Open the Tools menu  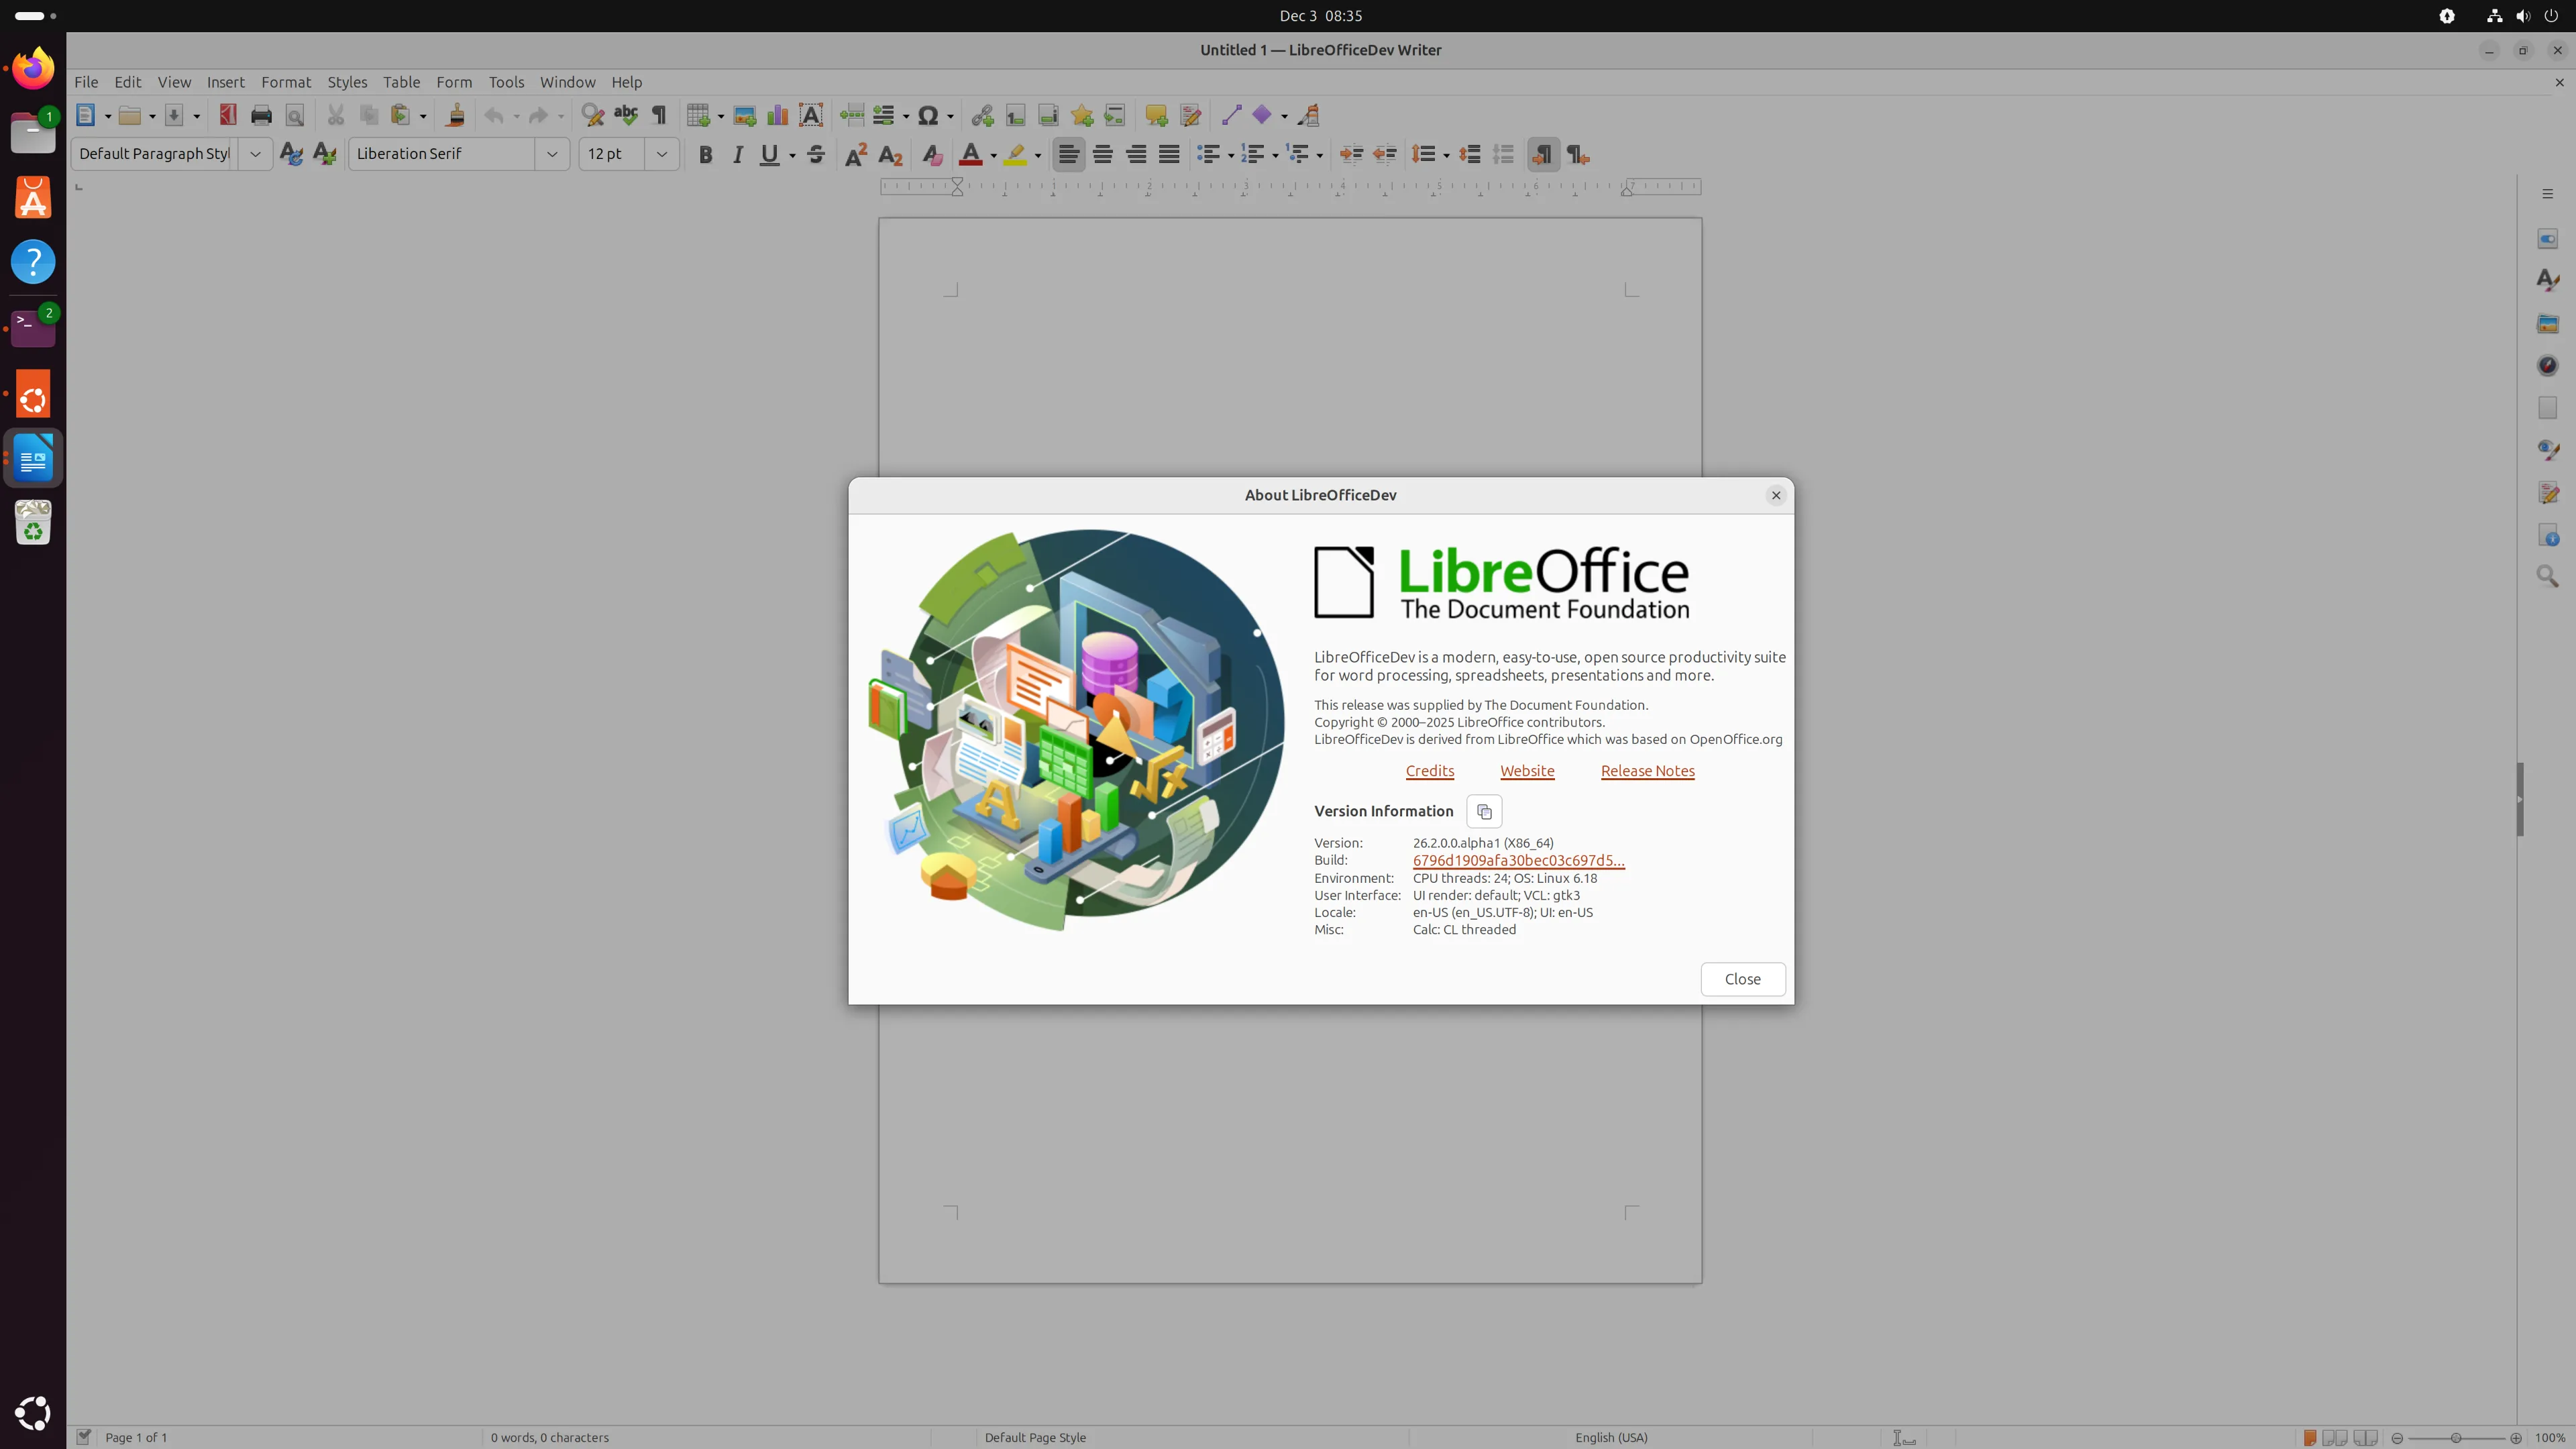pos(506,82)
